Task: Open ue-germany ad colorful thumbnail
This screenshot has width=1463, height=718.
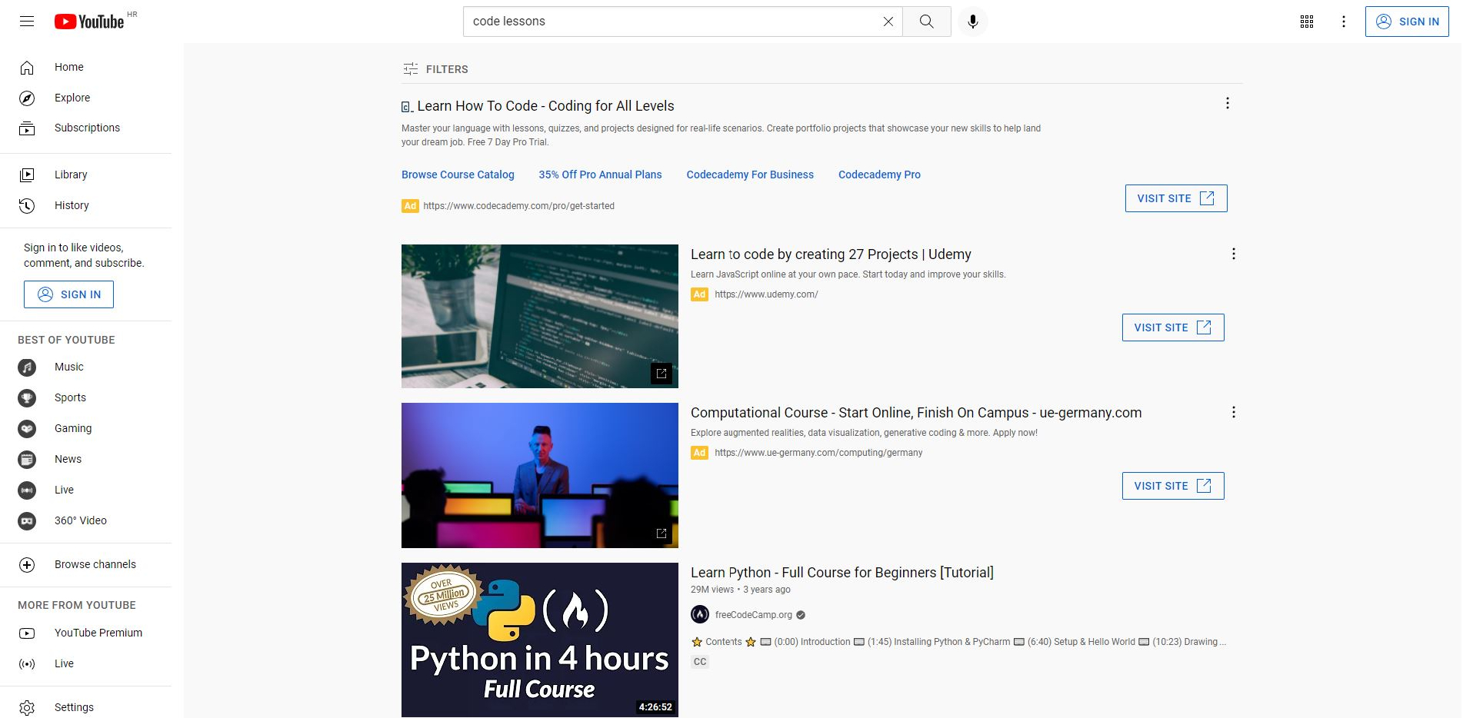Action: click(540, 475)
